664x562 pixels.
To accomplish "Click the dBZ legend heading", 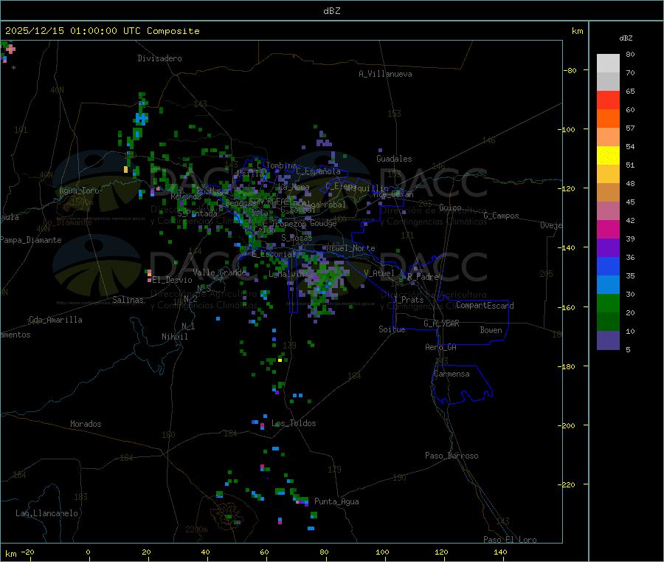I will click(x=626, y=38).
